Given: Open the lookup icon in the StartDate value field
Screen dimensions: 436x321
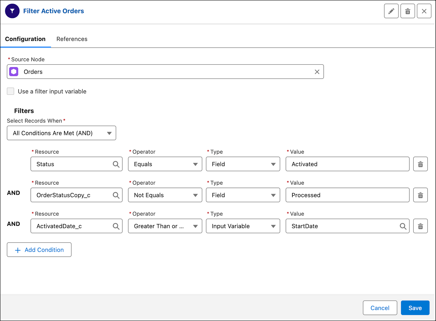Looking at the screenshot, I should 403,226.
